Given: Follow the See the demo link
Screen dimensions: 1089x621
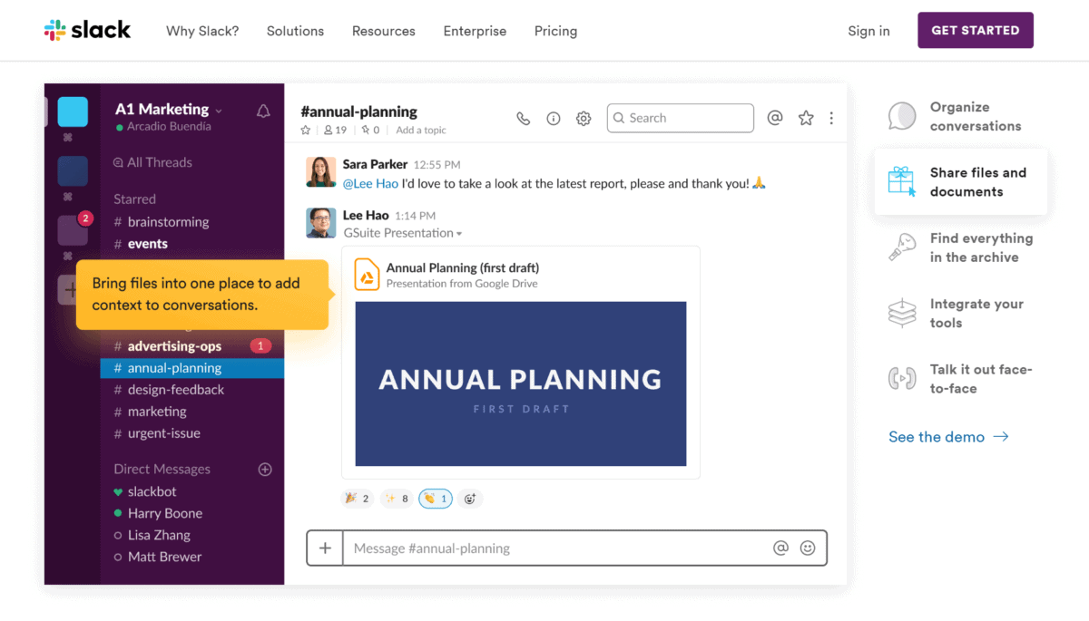Looking at the screenshot, I should coord(948,437).
